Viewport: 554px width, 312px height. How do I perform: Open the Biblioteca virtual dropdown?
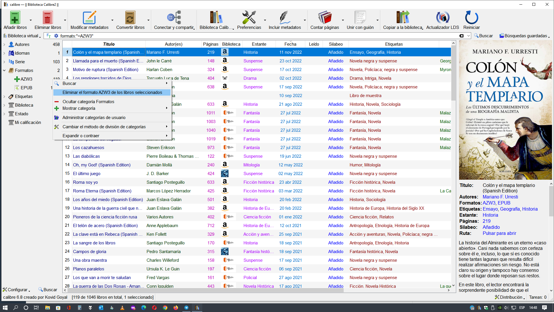(22, 36)
